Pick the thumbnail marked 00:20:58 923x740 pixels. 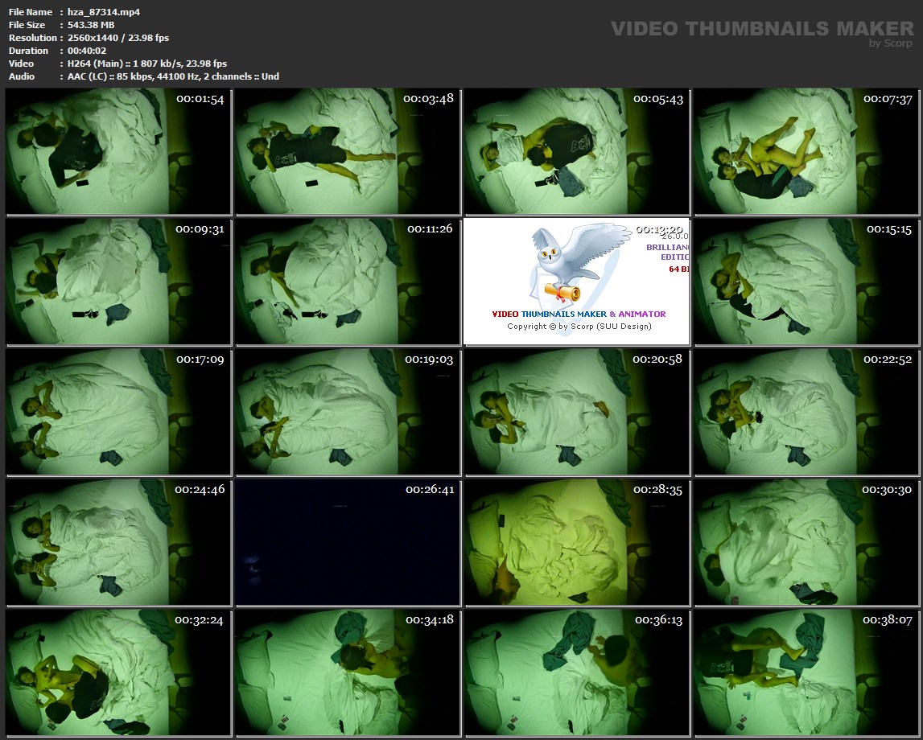coord(577,412)
